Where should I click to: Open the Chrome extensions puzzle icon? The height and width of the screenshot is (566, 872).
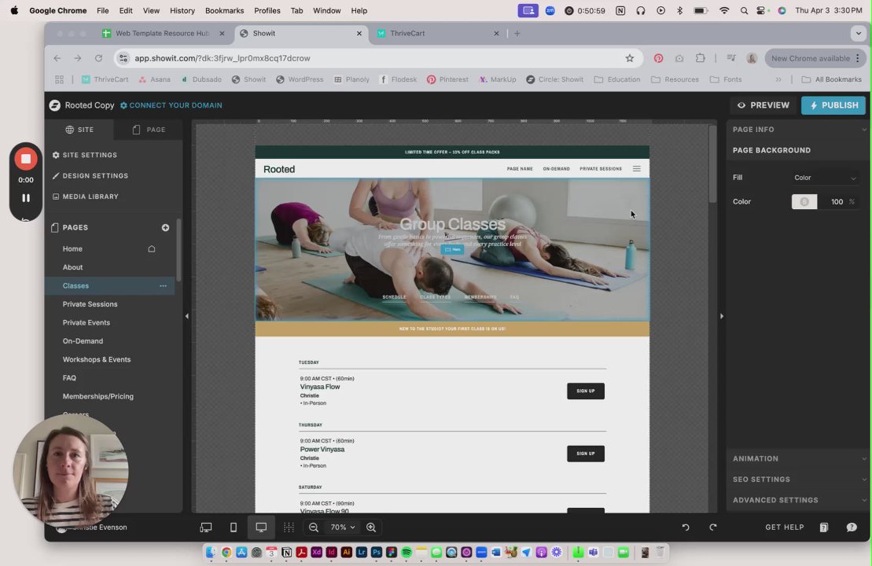pos(700,58)
